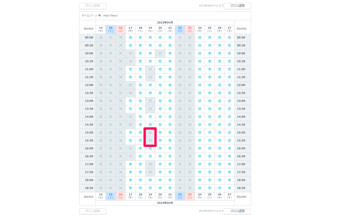This screenshot has width=349, height=215.
Task: Click the 18:30 label in right column
Action: (x=241, y=188)
